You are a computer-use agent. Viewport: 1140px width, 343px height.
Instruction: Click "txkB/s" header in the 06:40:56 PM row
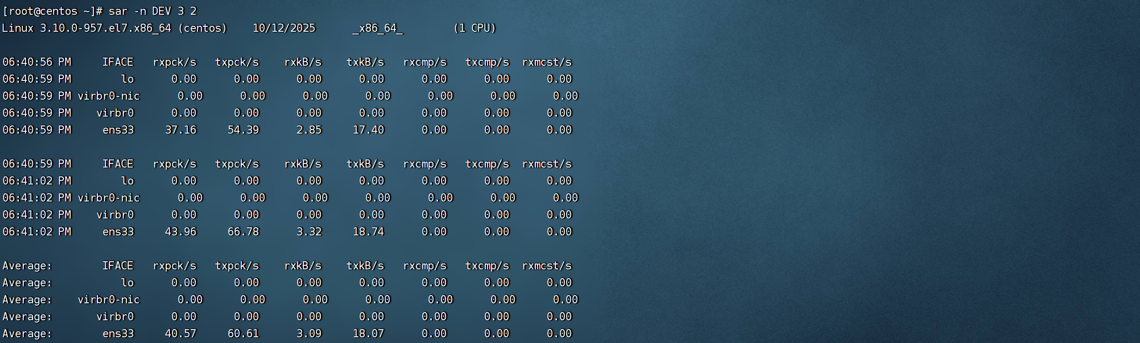tap(366, 62)
